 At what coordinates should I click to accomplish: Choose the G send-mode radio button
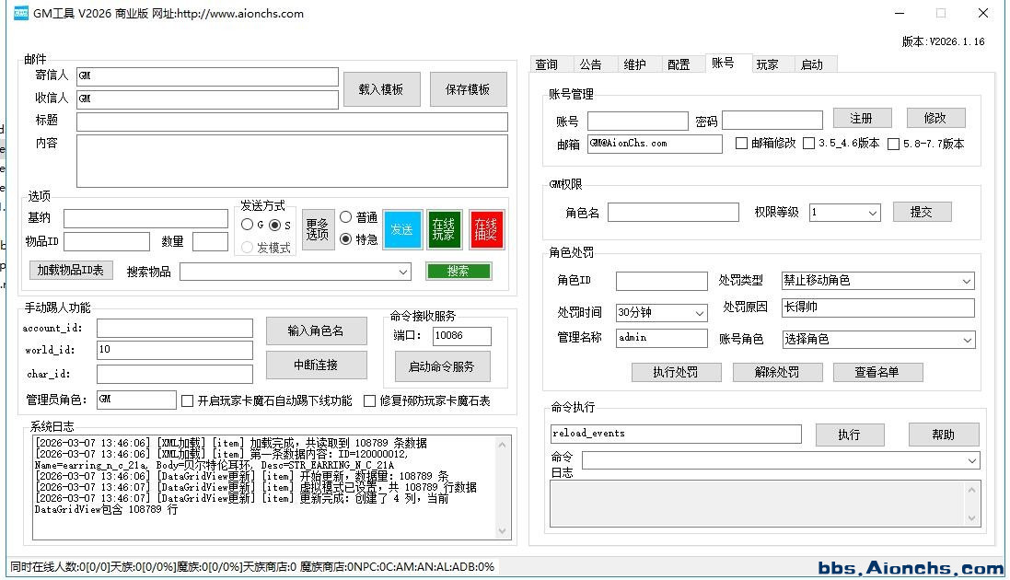point(247,225)
